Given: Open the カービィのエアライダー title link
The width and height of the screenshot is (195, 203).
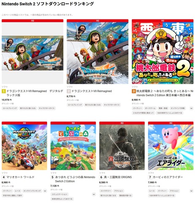Looking at the screenshot, I should [x=168, y=177].
